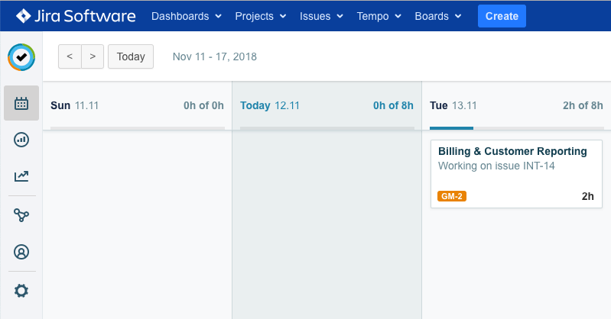The height and width of the screenshot is (319, 611).
Task: Advance to the next week
Action: click(x=92, y=56)
